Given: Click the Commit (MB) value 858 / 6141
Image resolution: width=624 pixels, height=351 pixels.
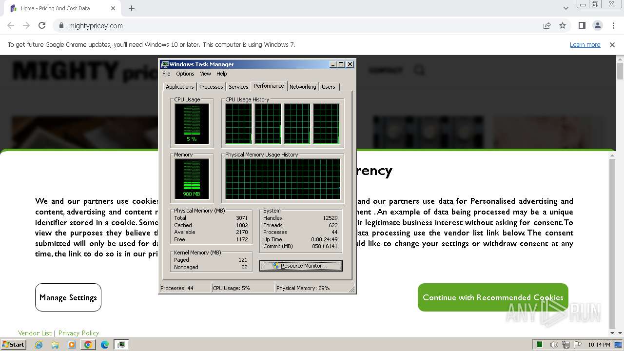Looking at the screenshot, I should pos(324,246).
